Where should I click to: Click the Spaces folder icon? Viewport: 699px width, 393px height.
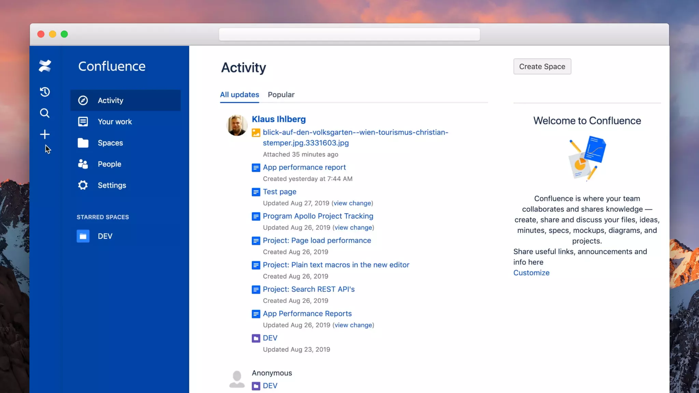[x=83, y=143]
